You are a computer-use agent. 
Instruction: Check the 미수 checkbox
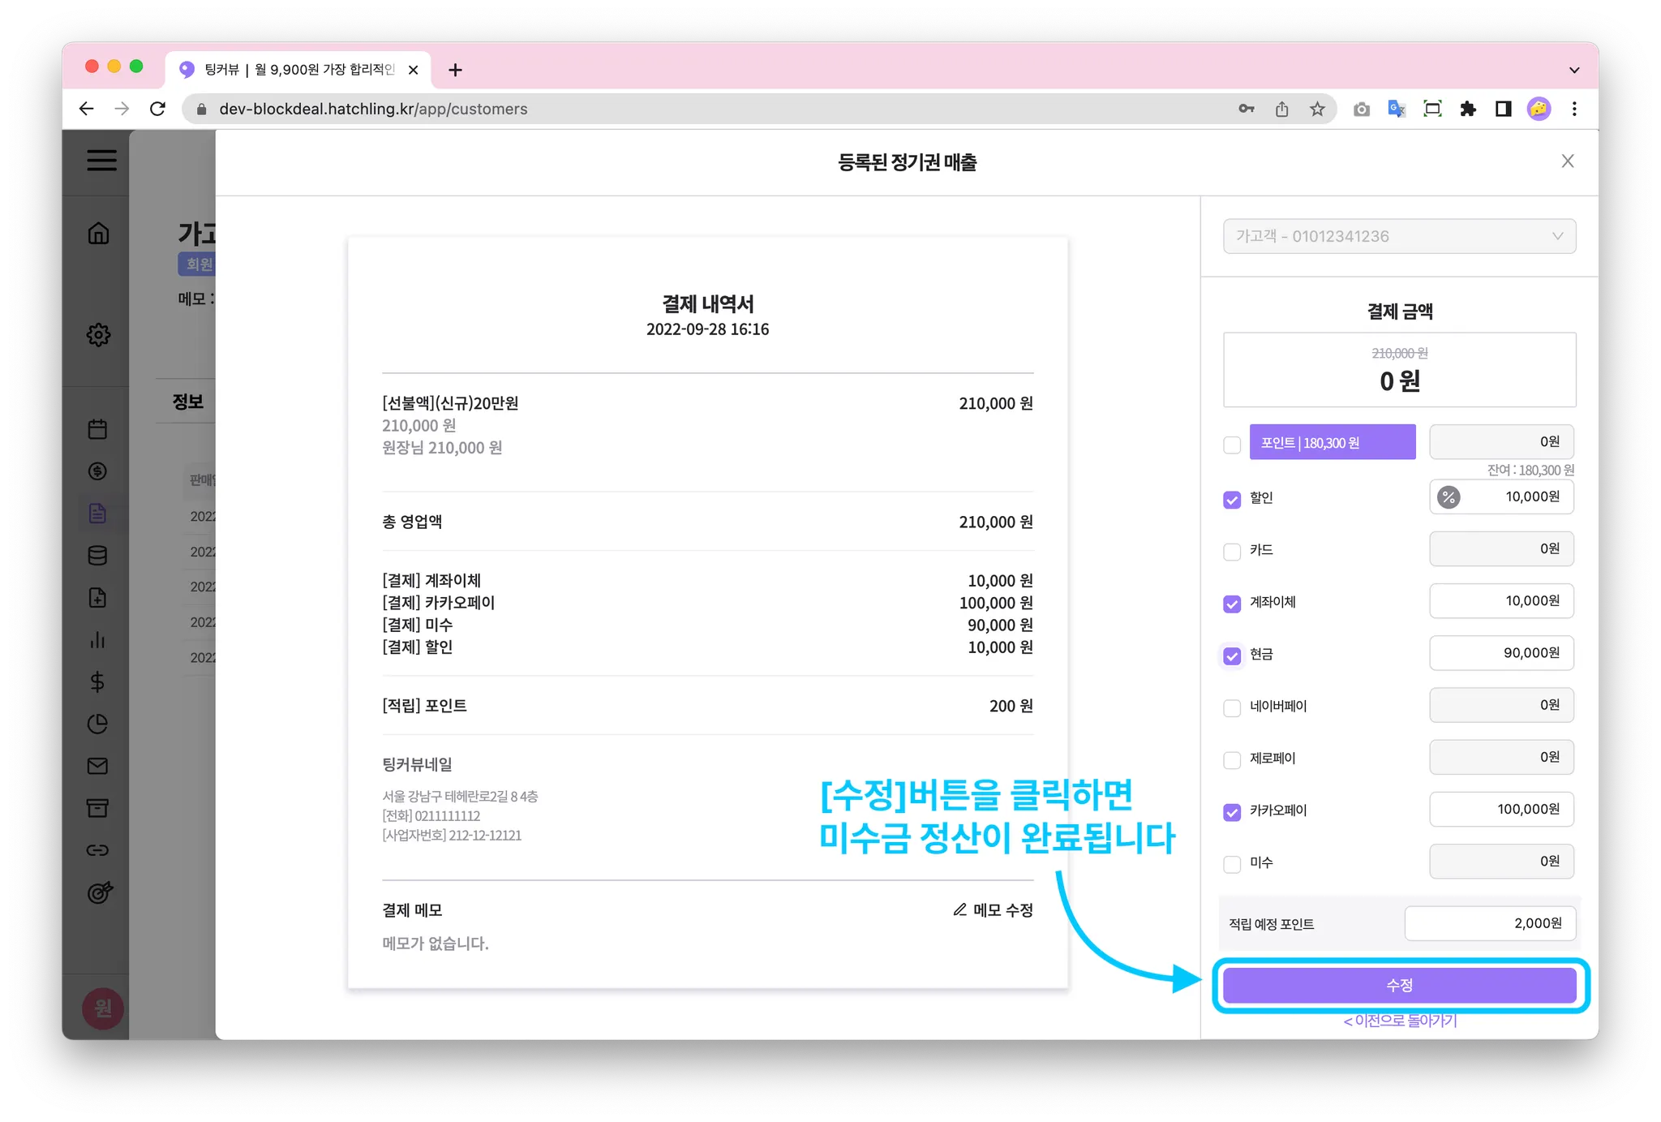(x=1232, y=864)
